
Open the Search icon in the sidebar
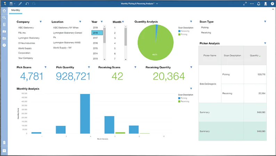click(x=4, y=18)
